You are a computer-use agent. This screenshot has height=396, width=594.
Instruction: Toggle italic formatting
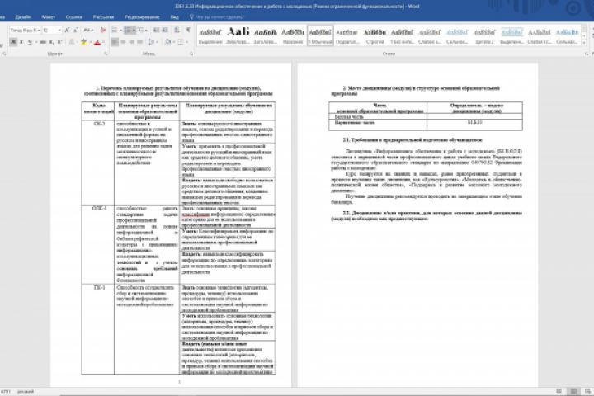click(x=21, y=42)
